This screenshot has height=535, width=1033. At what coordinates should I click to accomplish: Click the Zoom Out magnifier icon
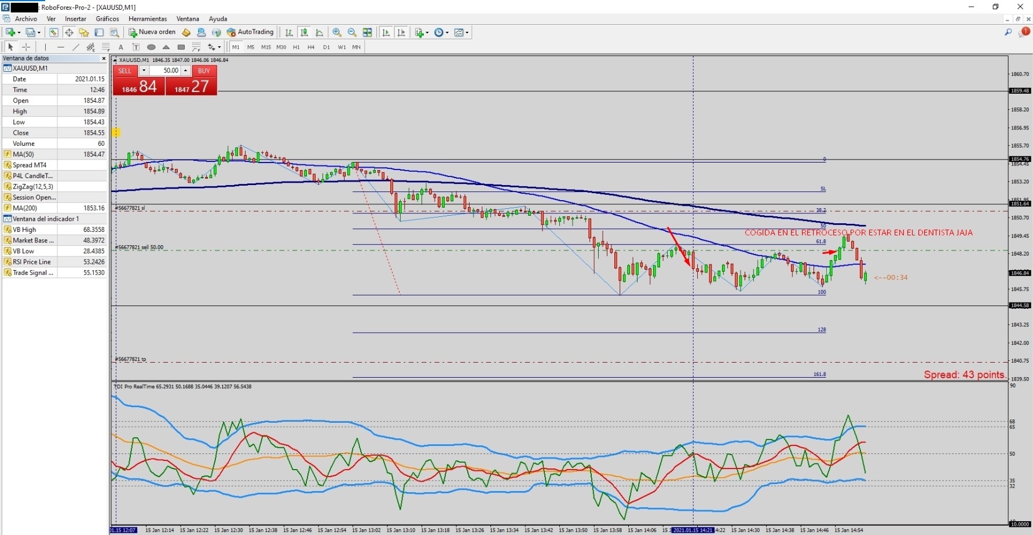coord(351,32)
